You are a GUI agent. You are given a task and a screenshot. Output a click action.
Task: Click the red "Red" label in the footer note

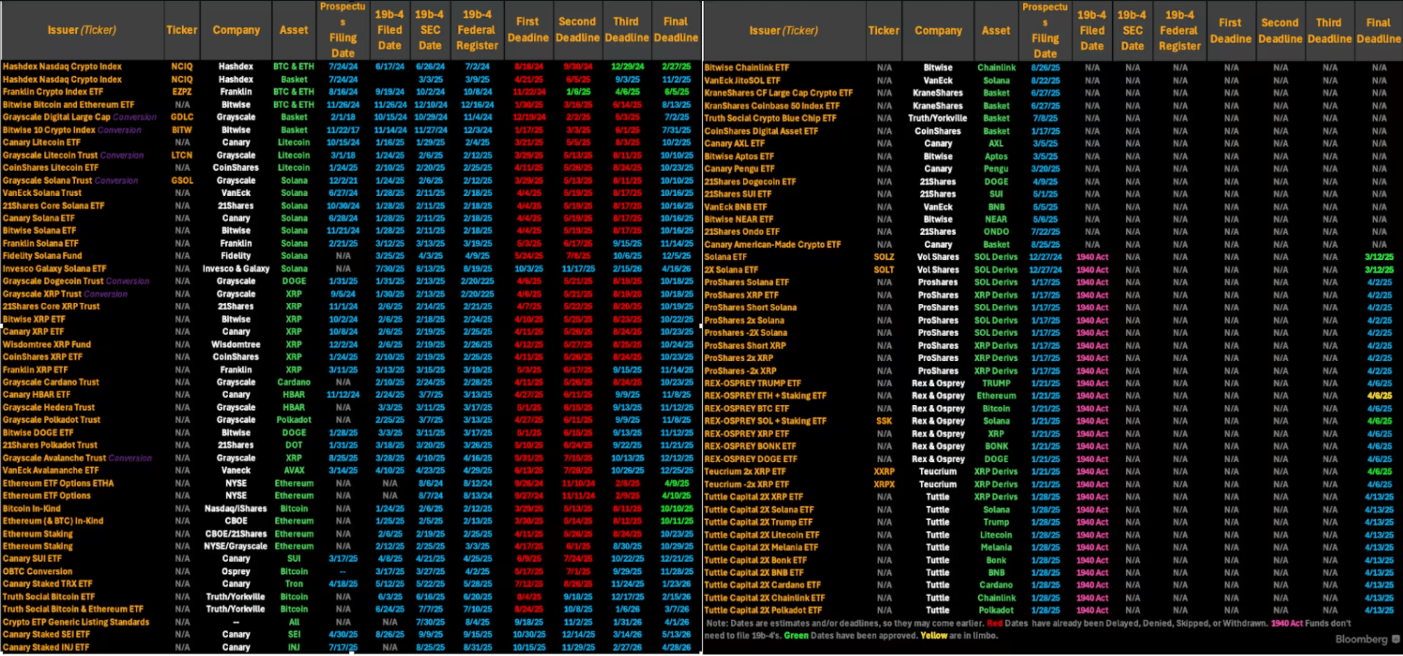click(x=994, y=623)
